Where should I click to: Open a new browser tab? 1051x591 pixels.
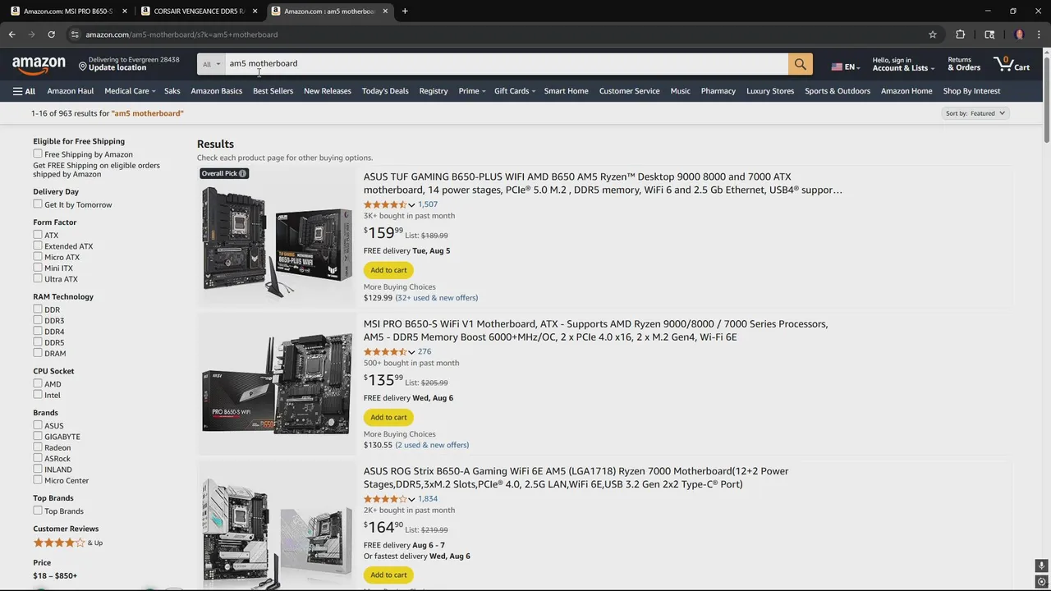point(405,11)
